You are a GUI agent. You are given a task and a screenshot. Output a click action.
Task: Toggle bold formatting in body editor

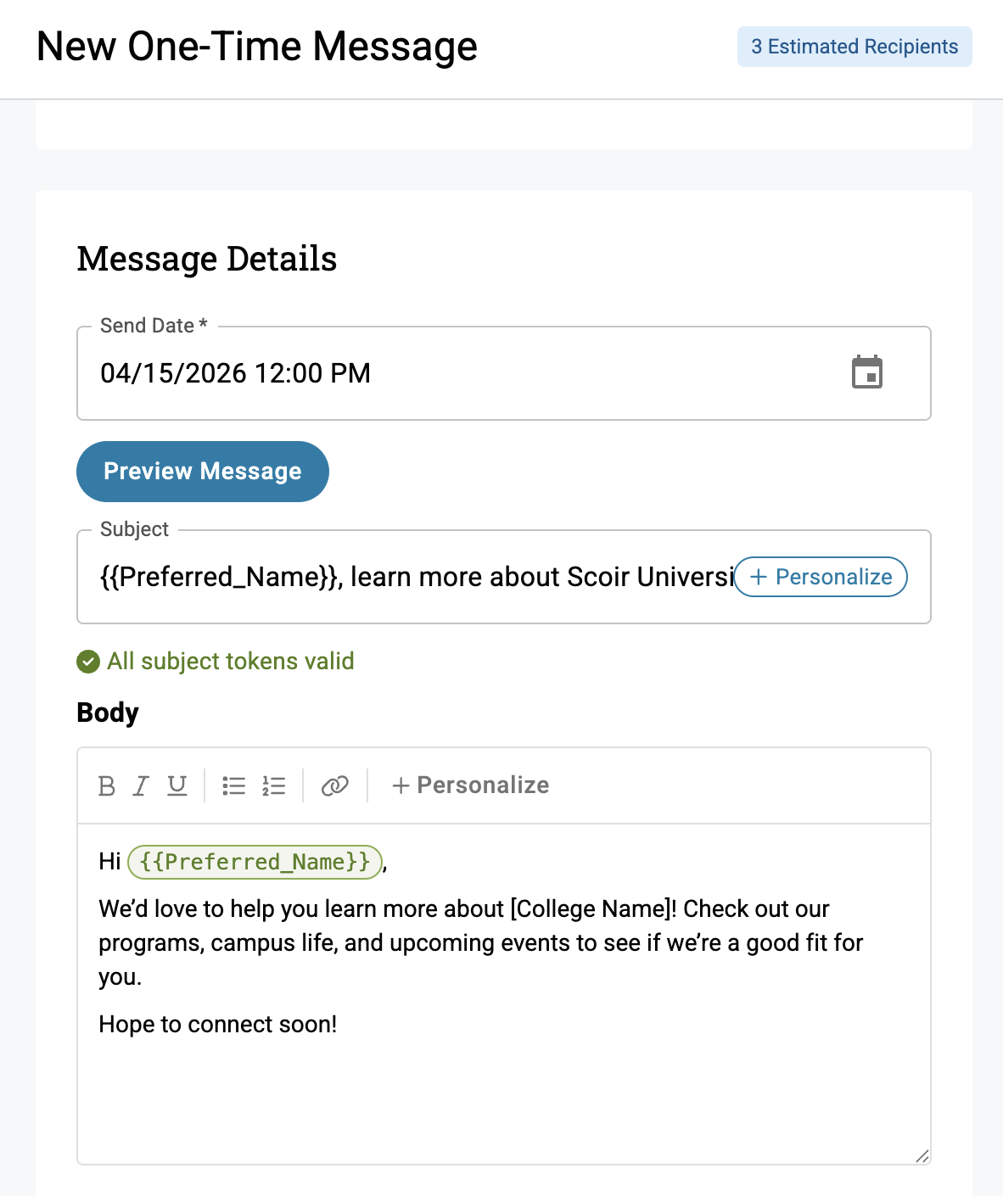pos(107,785)
